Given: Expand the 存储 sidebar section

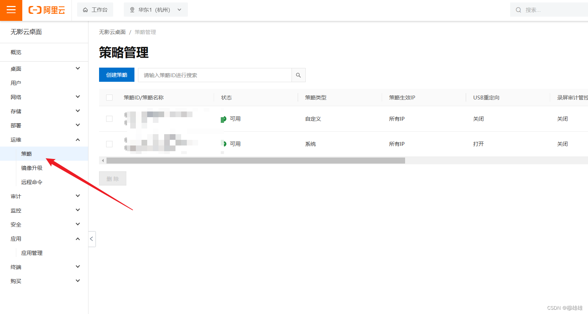Looking at the screenshot, I should pos(78,111).
